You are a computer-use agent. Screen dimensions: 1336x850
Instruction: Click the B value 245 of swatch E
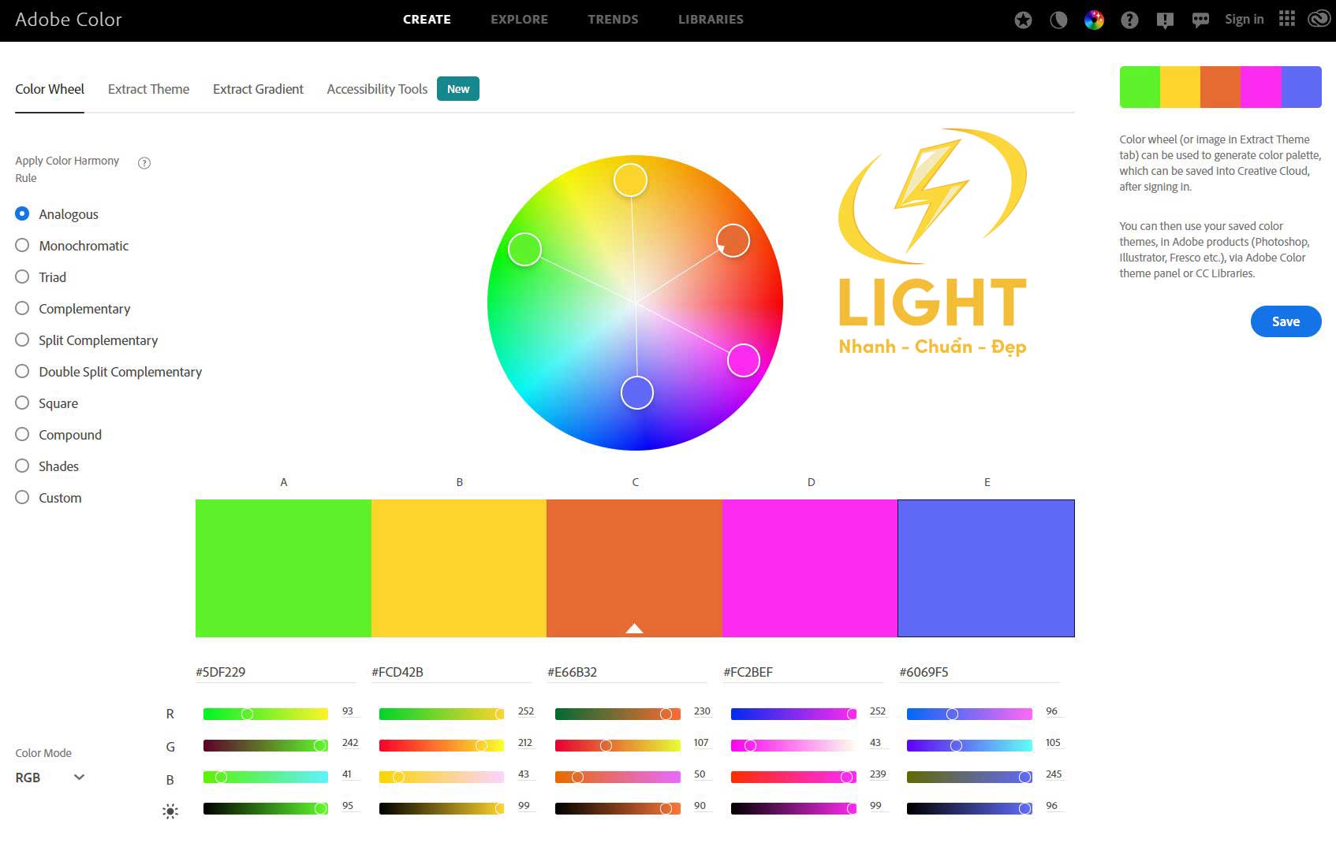tap(1054, 774)
